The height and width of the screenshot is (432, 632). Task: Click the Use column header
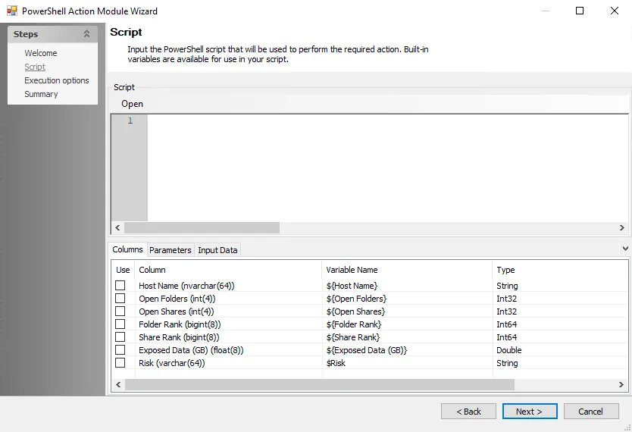123,270
